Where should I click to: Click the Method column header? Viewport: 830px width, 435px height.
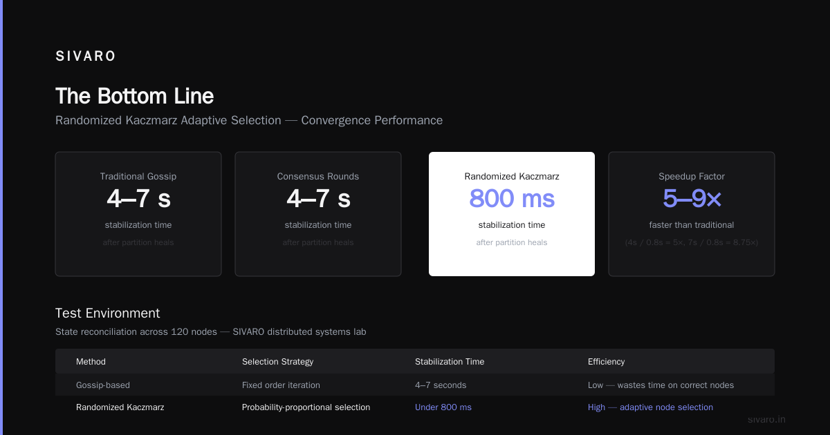(x=91, y=362)
